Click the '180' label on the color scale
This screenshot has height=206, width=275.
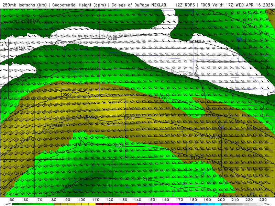point(193,200)
